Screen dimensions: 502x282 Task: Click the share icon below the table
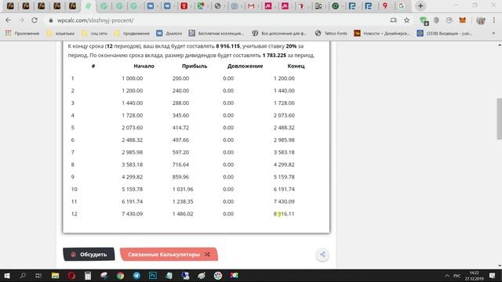[x=322, y=255]
